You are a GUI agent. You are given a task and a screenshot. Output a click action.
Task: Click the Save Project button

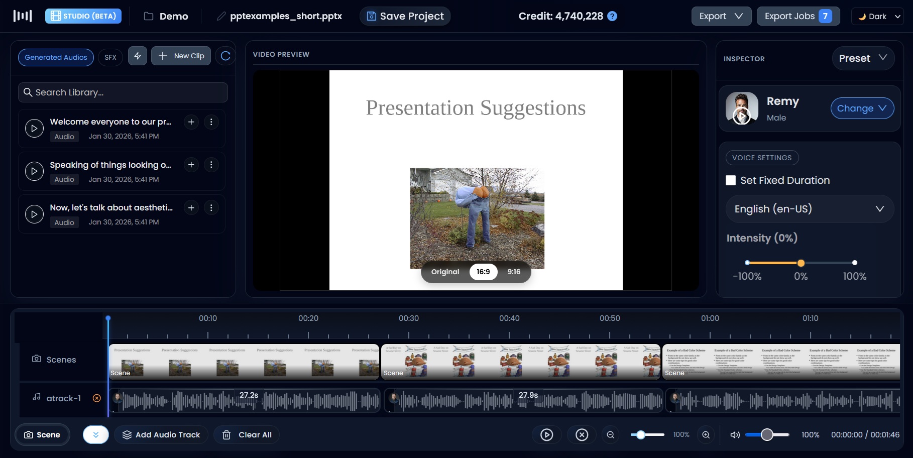coord(405,16)
